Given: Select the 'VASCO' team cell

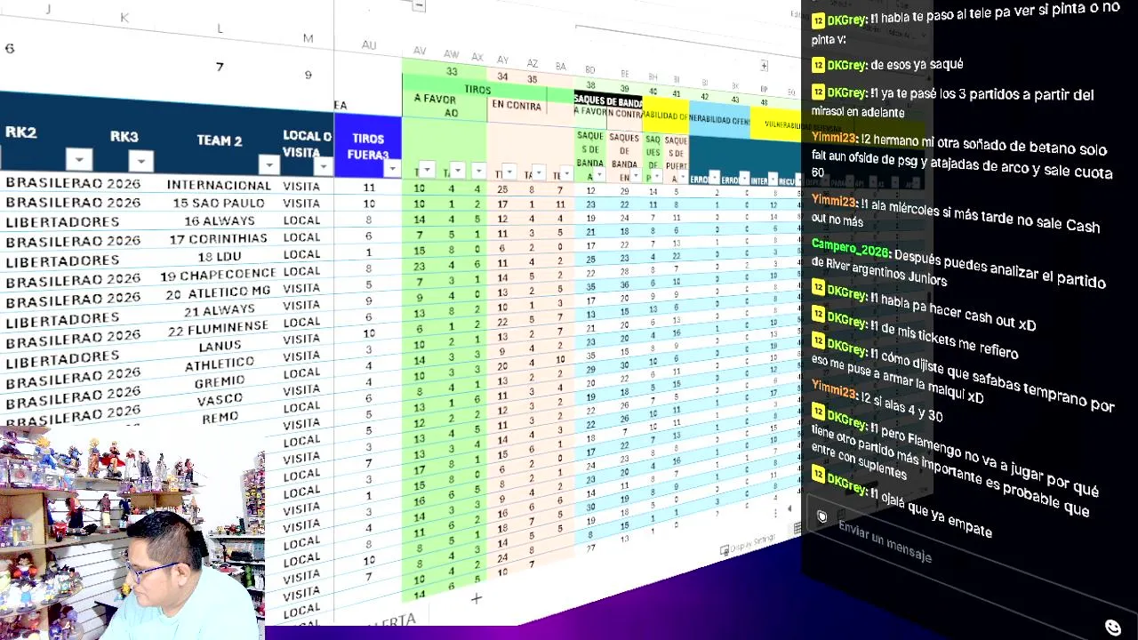Looking at the screenshot, I should (220, 400).
